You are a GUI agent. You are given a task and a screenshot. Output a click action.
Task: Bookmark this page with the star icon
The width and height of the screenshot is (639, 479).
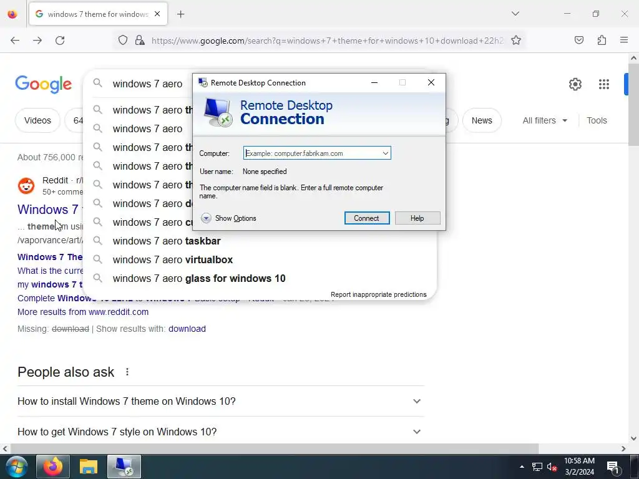pos(516,41)
